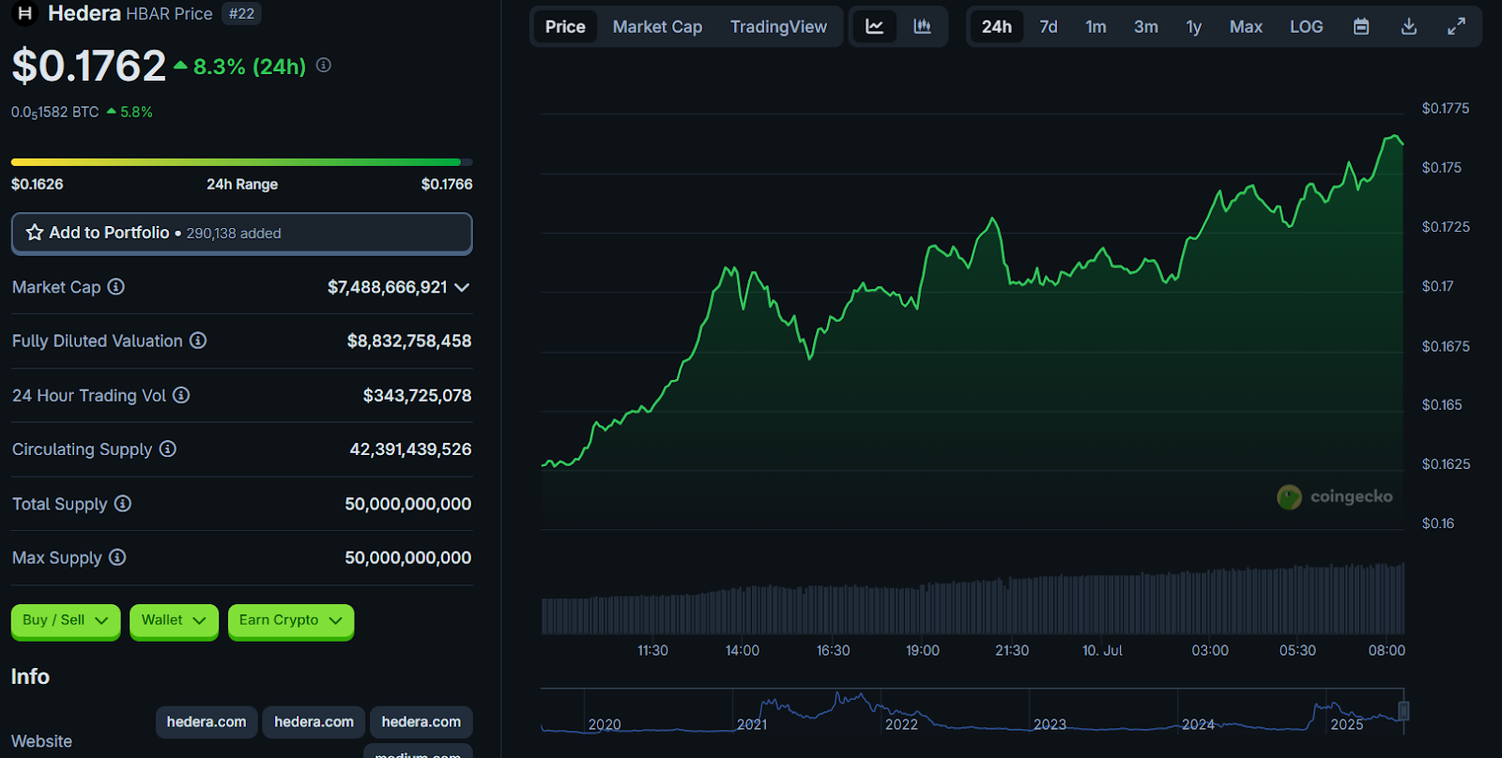Show Market Cap info tooltip icon
The image size is (1502, 758).
[115, 287]
